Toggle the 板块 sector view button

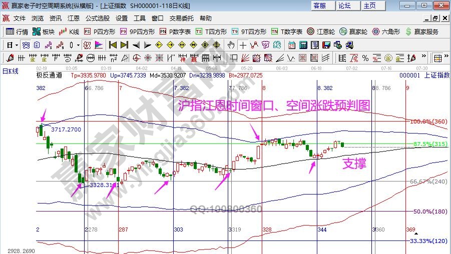coord(43,31)
